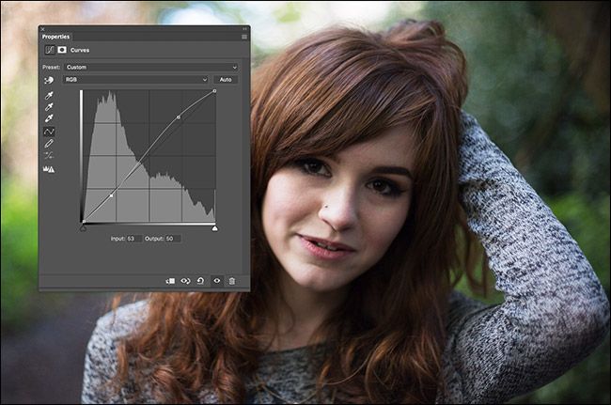The image size is (611, 405).
Task: Switch to the Properties tab
Action: tap(55, 37)
